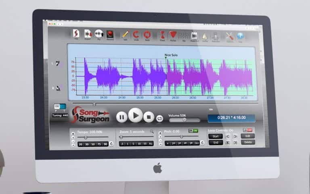
Task: Click the red Record button icon
Action: pos(110,35)
